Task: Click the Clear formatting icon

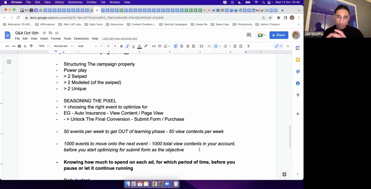Action: coord(248,46)
